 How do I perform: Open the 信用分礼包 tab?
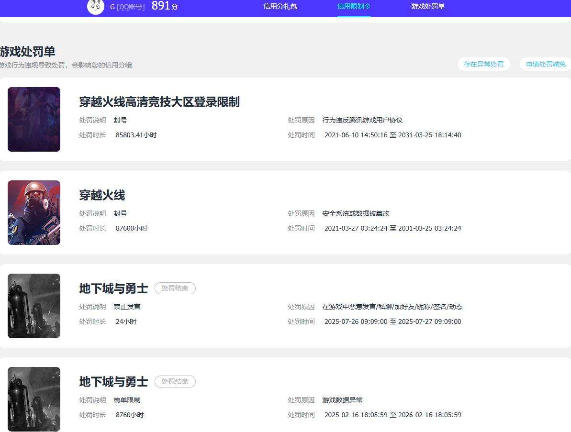280,6
